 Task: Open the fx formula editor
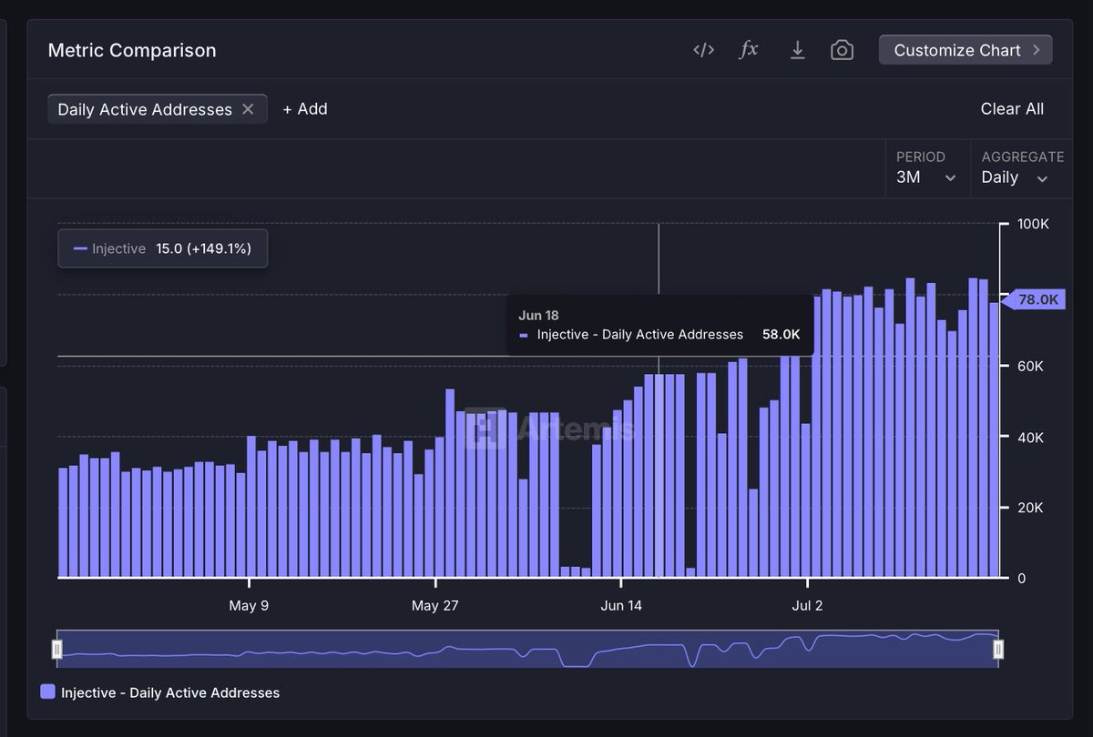pos(749,50)
